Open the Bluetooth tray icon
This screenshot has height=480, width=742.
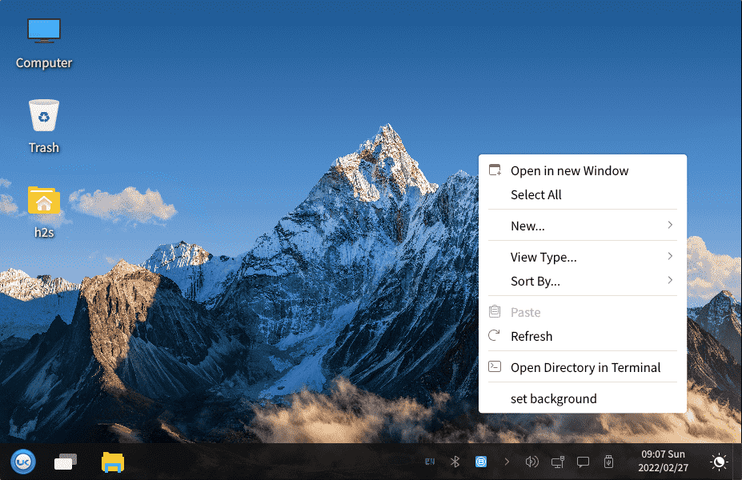(455, 462)
